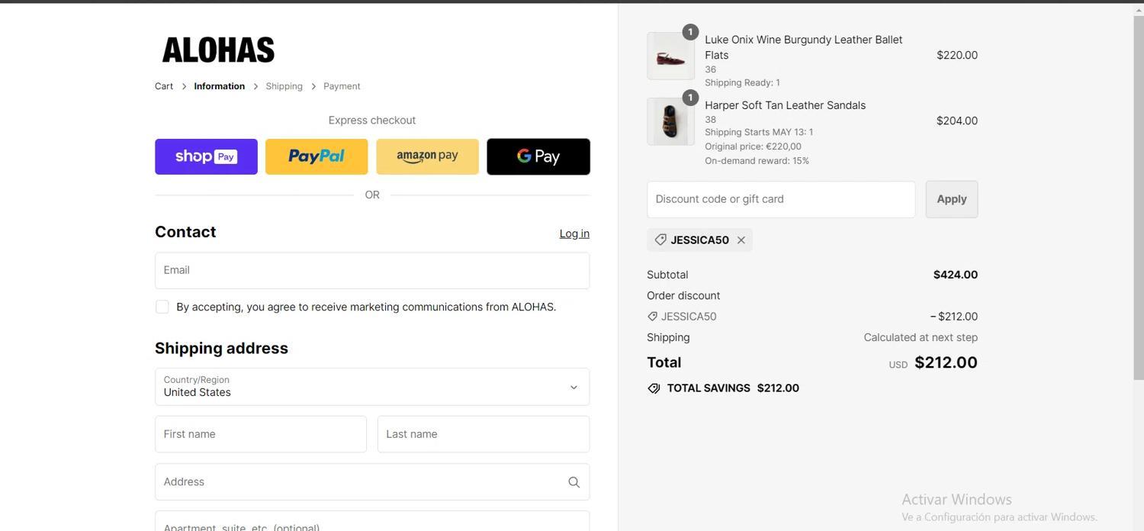Select the Payment breadcrumb step
This screenshot has height=531, width=1144.
[x=342, y=86]
